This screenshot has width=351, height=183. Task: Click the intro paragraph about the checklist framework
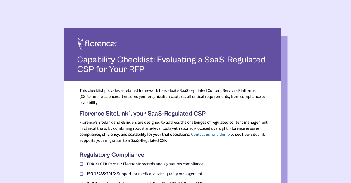[173, 97]
